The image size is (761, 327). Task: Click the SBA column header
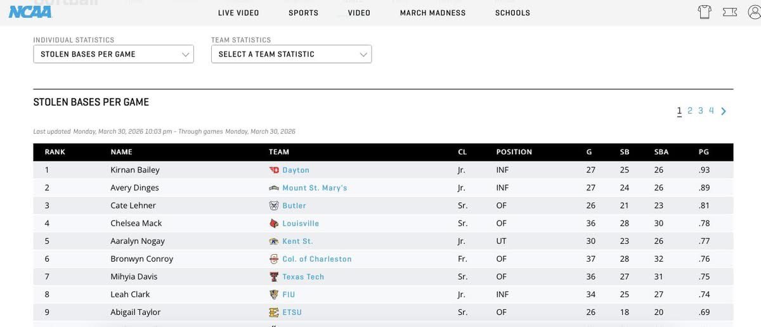[661, 152]
